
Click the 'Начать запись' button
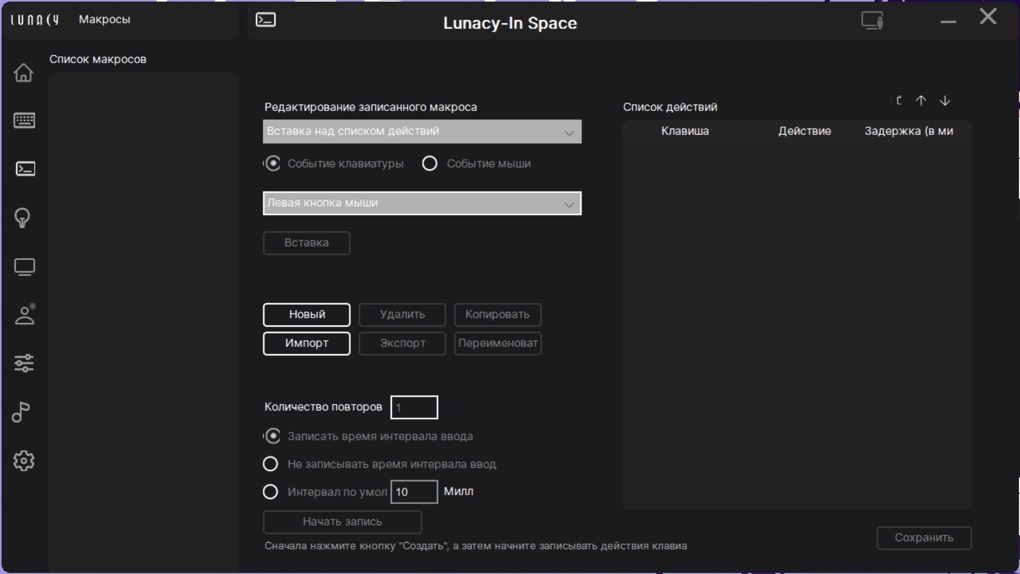pos(343,522)
